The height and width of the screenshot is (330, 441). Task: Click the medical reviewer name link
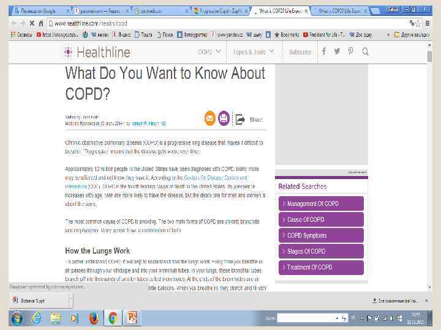click(149, 123)
